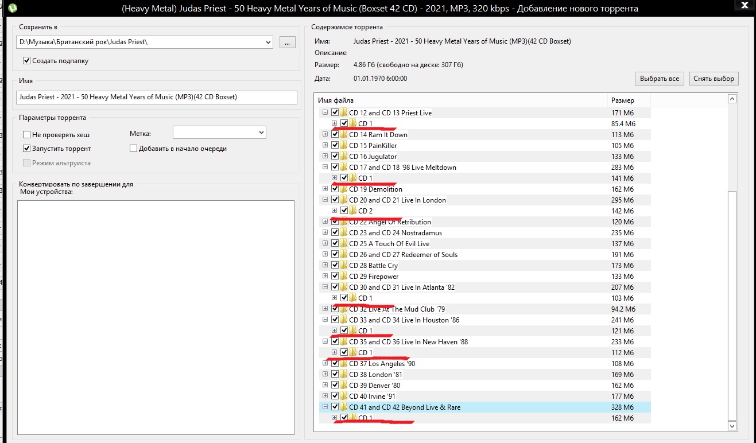Viewport: 756px width, 443px height.
Task: Click folder icon of CD 19 Demolition
Action: [x=343, y=189]
